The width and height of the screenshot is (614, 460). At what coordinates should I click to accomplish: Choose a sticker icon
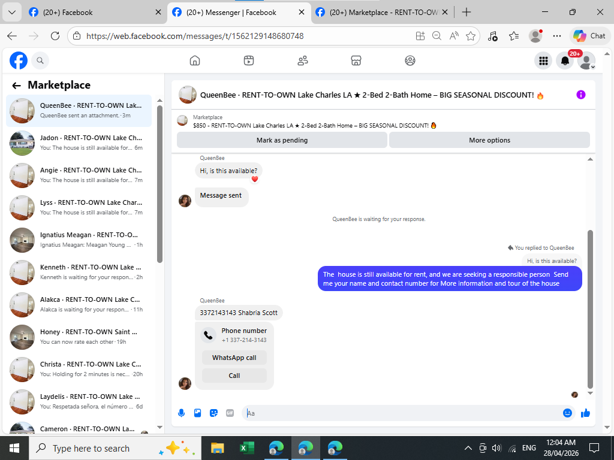point(214,413)
